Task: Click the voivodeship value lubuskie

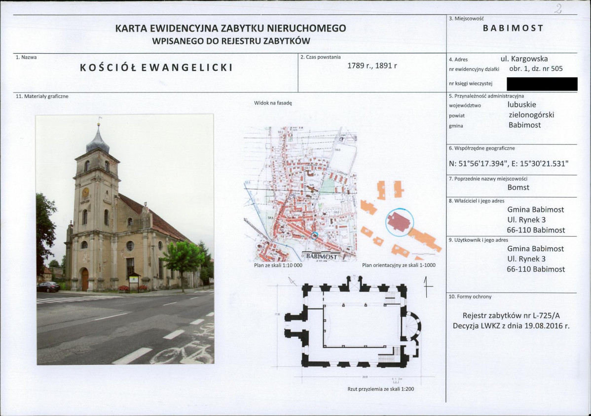Action: coord(521,104)
